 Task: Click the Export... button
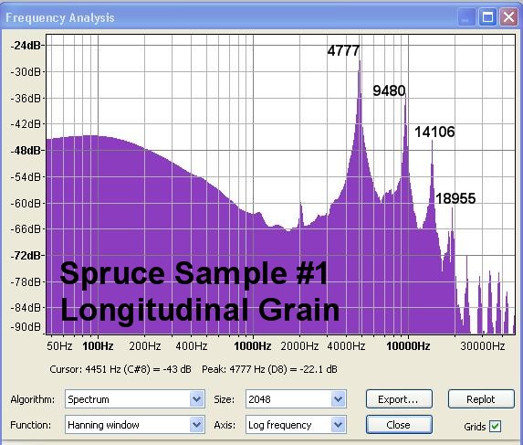pos(399,399)
